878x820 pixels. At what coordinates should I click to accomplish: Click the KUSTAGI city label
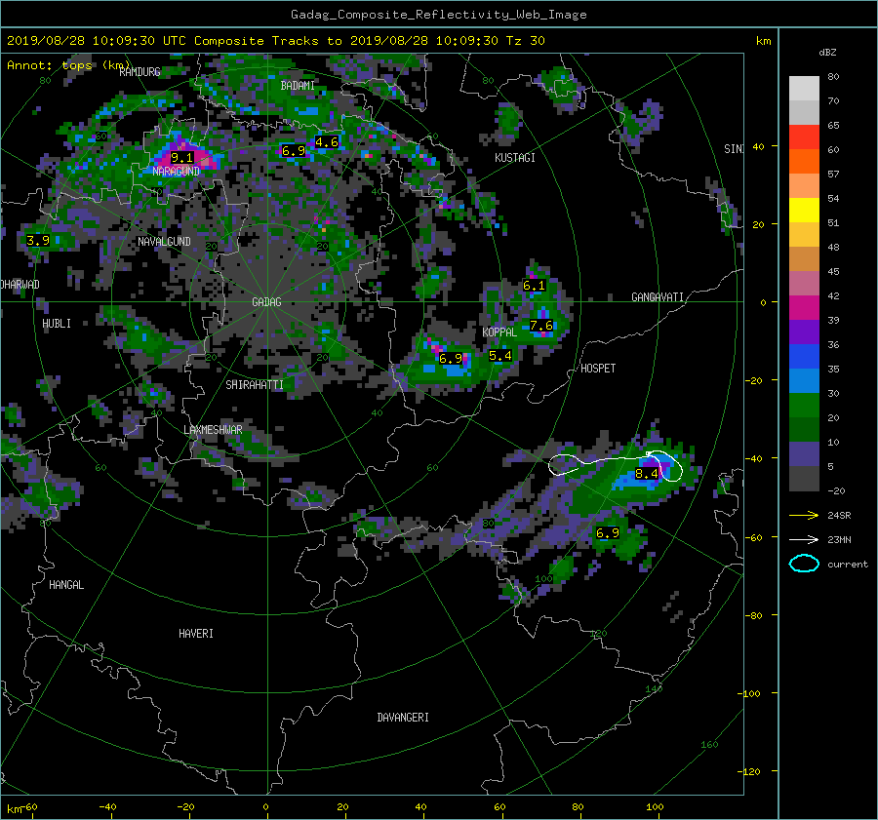[x=515, y=158]
